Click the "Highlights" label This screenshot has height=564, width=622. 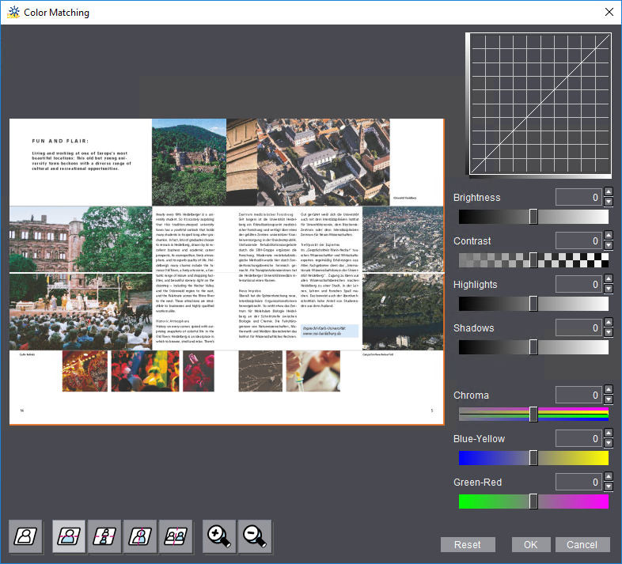476,285
